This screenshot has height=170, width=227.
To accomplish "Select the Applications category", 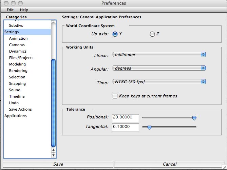I will click(x=27, y=116).
